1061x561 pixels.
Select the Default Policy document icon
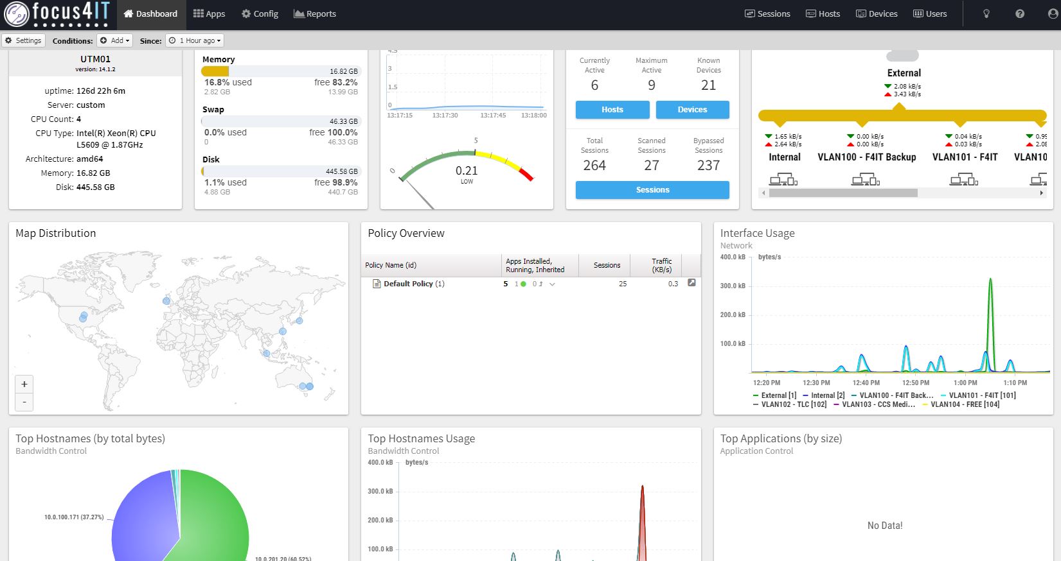pyautogui.click(x=377, y=284)
